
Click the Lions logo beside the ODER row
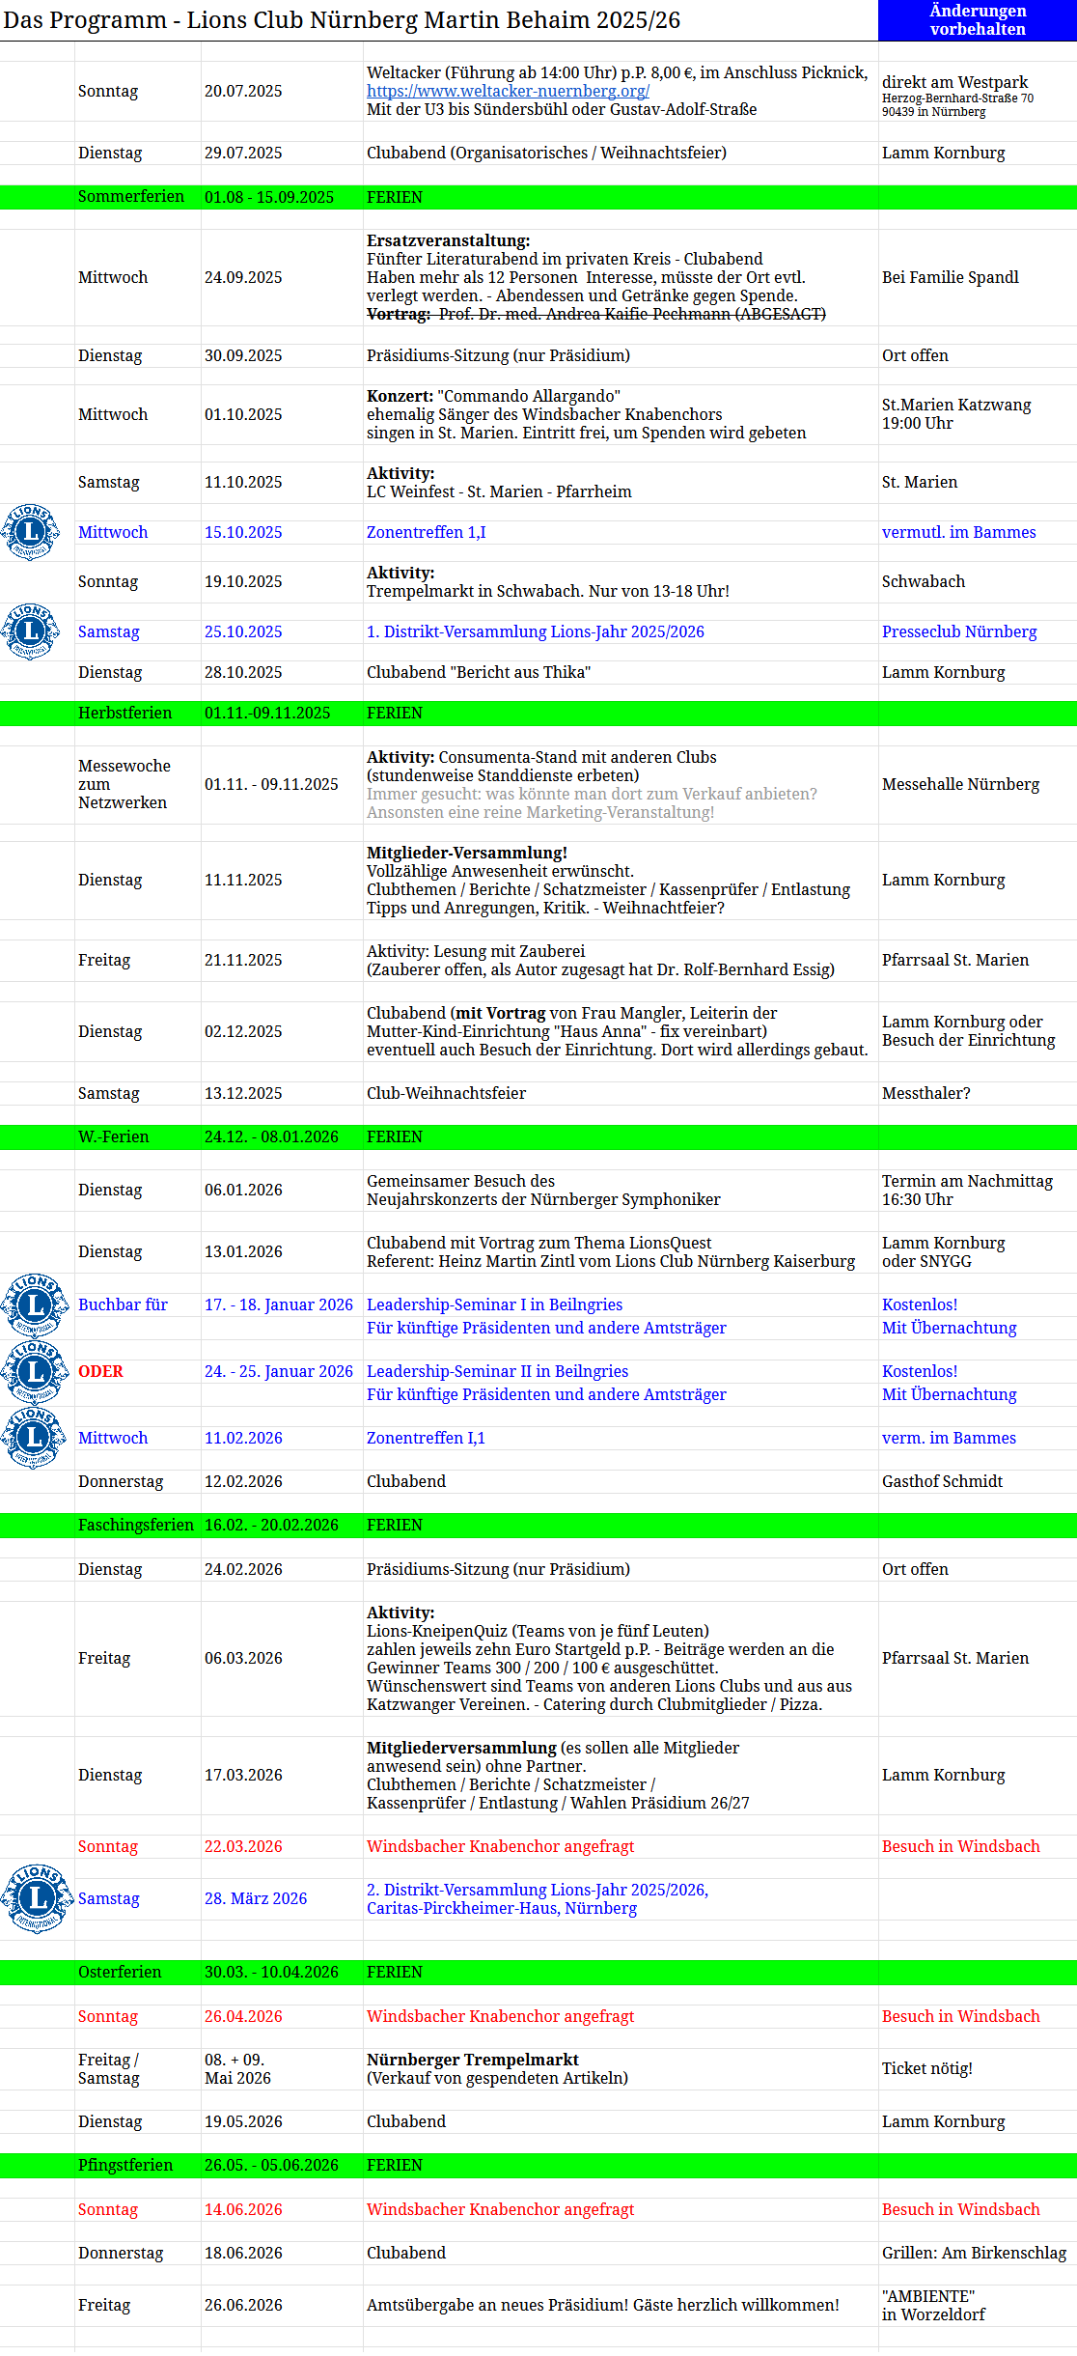click(36, 1372)
